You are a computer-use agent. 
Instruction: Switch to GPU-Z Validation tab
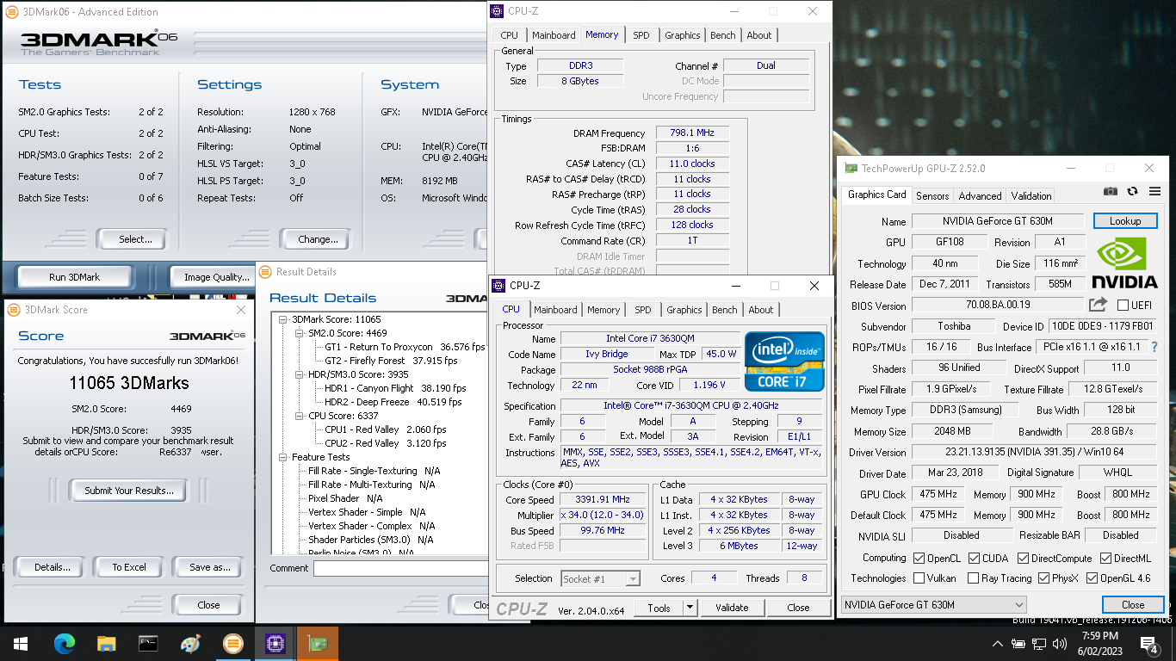[x=1031, y=195]
